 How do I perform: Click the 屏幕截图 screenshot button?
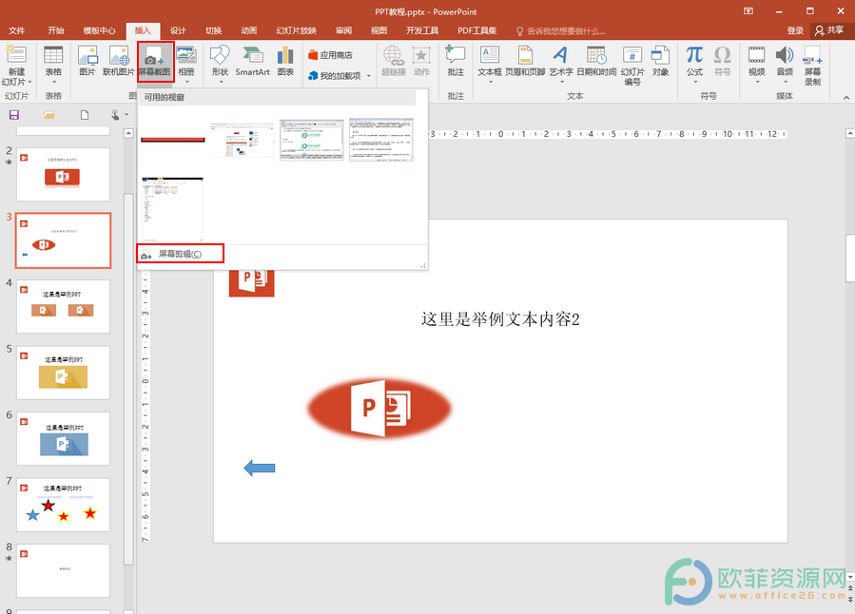[x=155, y=62]
